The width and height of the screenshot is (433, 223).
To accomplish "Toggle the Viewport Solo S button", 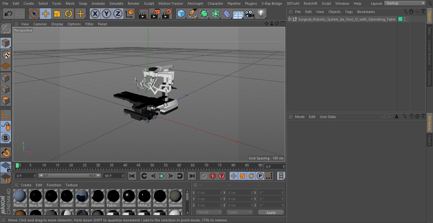I will 6,138.
